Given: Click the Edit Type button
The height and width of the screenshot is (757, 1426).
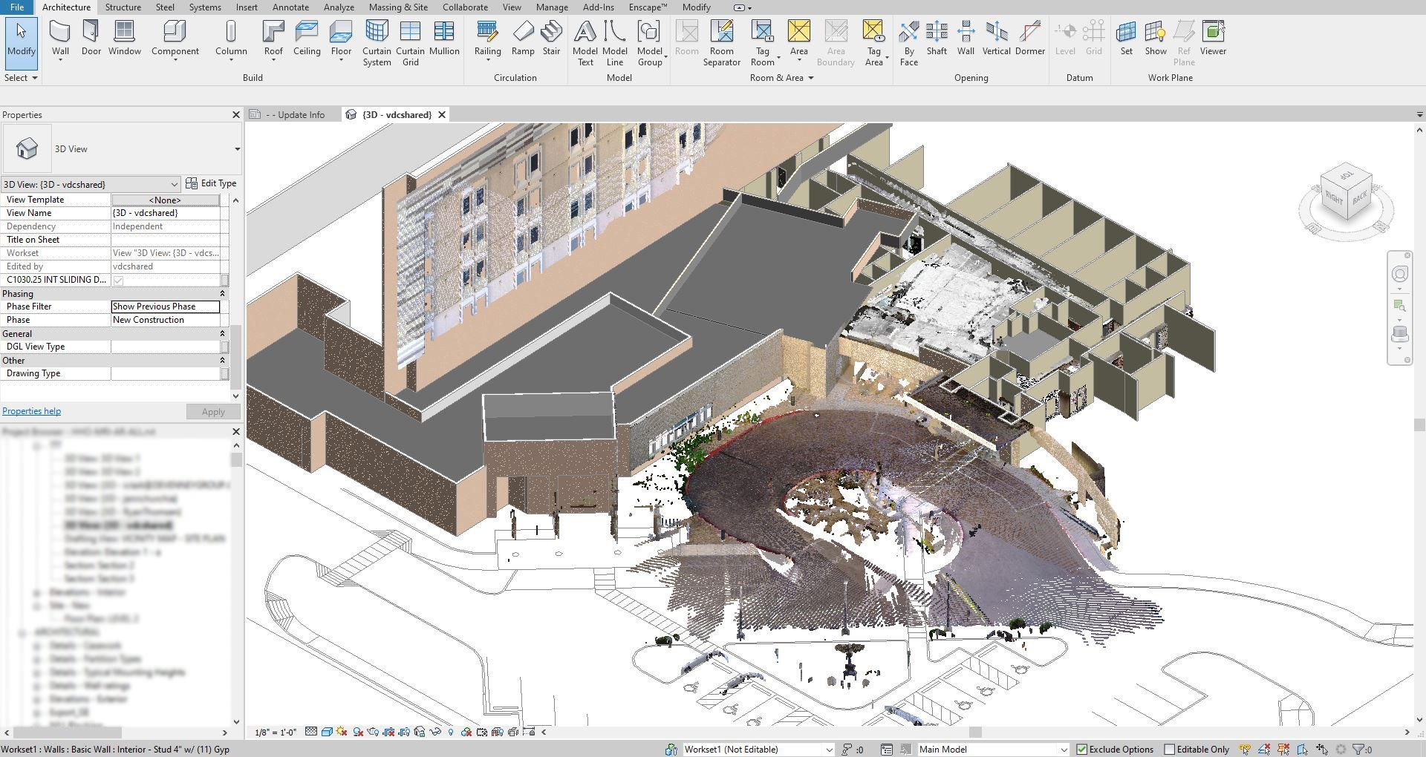Looking at the screenshot, I should pos(211,183).
